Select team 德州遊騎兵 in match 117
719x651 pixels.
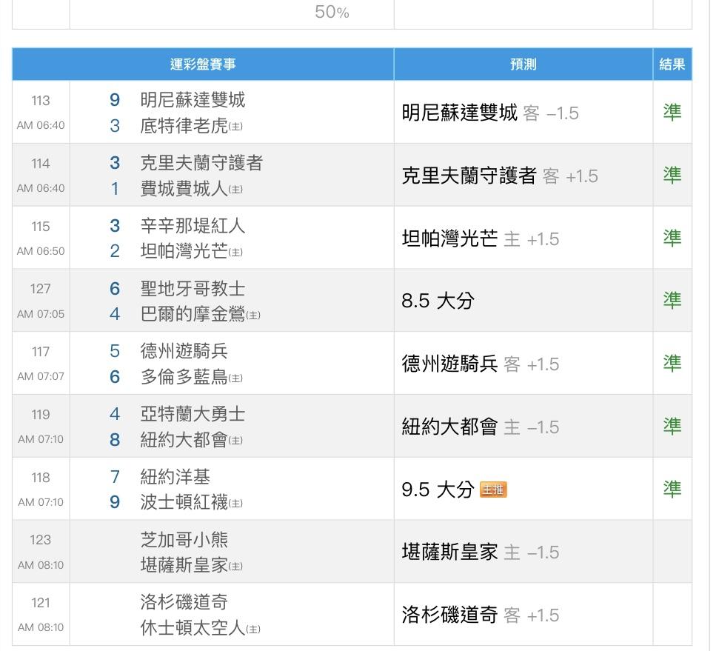tap(184, 351)
